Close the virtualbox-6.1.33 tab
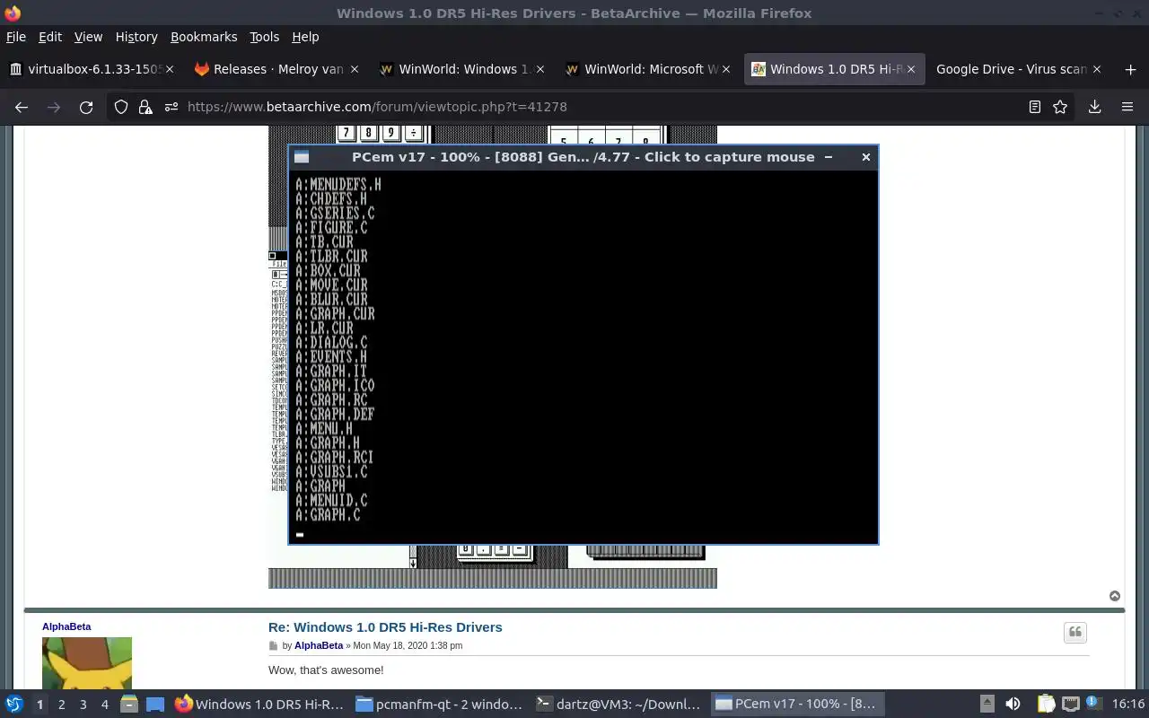The width and height of the screenshot is (1149, 718). point(170,69)
